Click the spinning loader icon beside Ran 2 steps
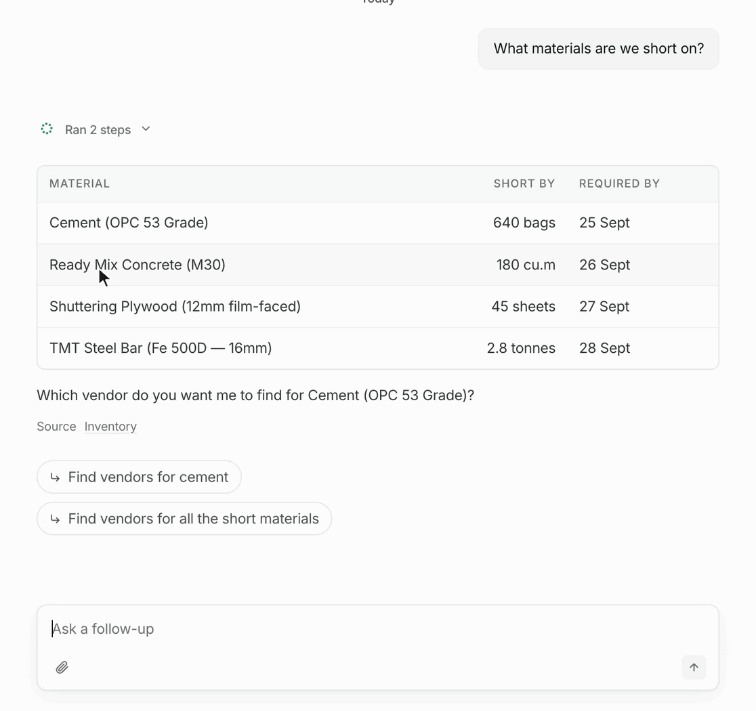Screen dimensions: 756x711 (47, 129)
